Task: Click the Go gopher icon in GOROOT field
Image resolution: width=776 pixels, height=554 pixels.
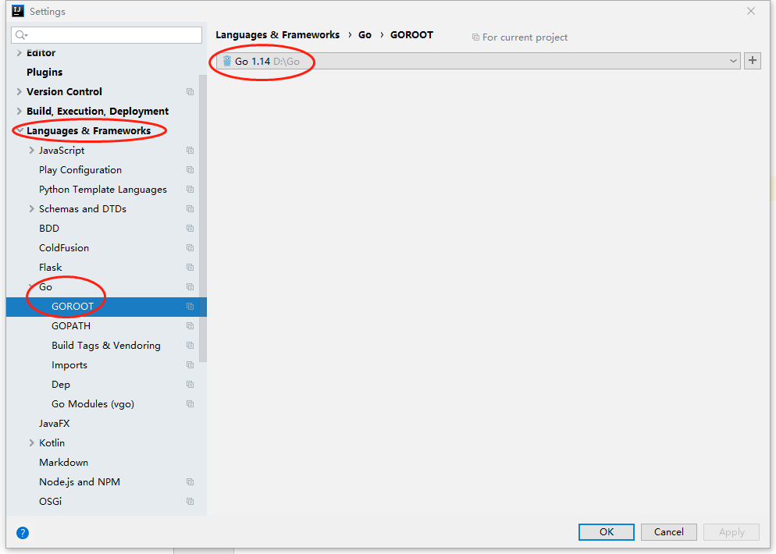Action: tap(227, 61)
